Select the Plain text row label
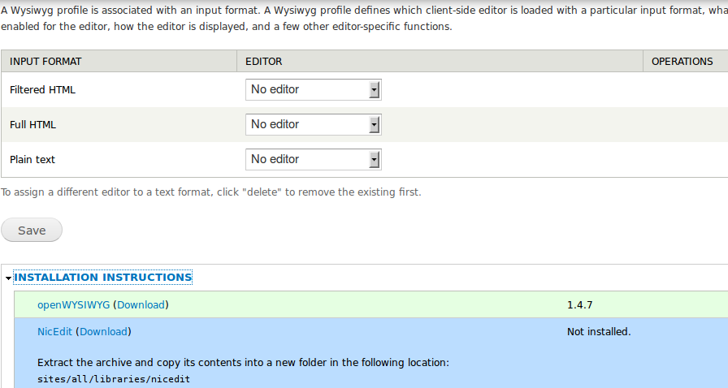728x388 pixels. point(32,159)
